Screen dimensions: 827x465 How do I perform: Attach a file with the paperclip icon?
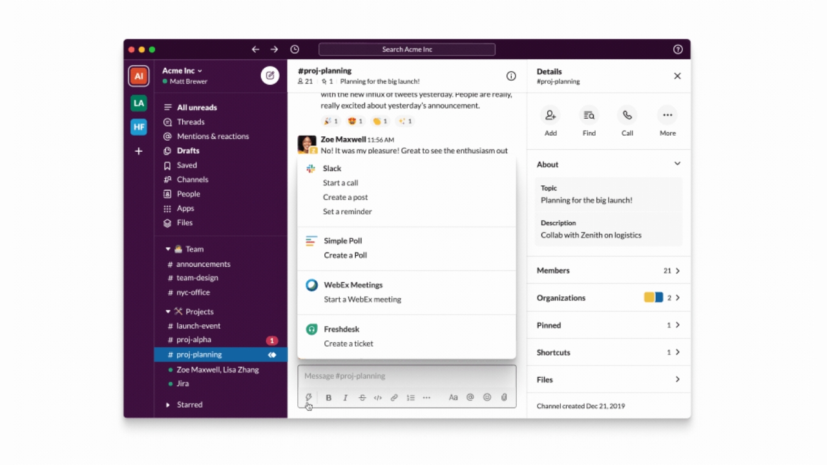tap(504, 398)
